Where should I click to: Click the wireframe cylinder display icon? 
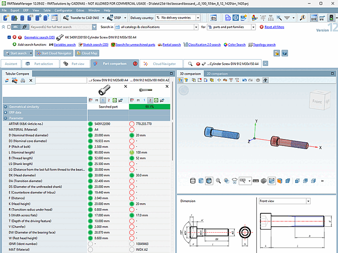[x=193, y=181]
